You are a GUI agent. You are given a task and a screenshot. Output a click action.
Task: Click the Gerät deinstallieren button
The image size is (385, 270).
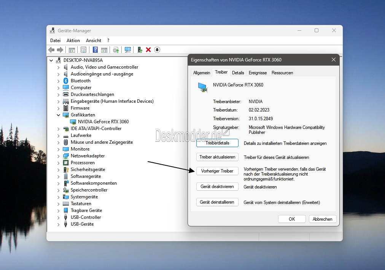[217, 202]
